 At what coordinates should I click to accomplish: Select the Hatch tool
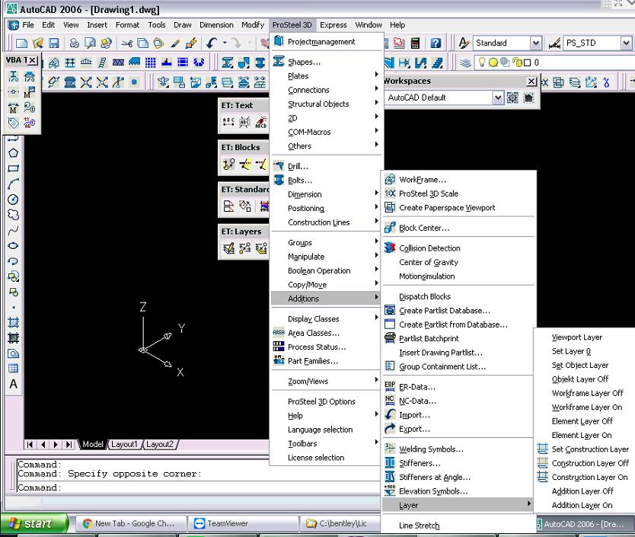13,323
